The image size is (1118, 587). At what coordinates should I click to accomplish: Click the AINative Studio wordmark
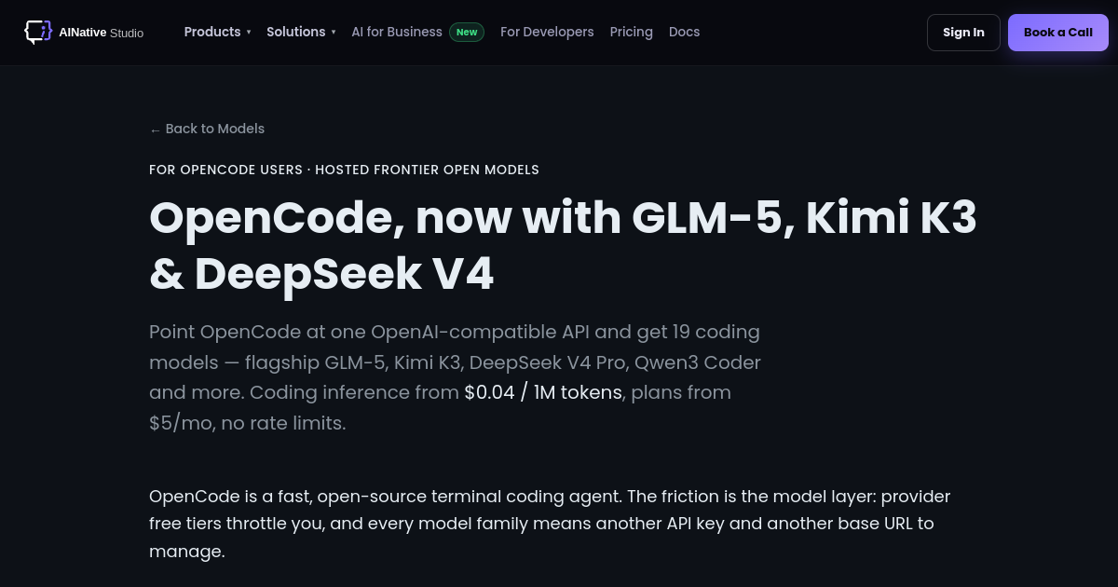pos(101,33)
